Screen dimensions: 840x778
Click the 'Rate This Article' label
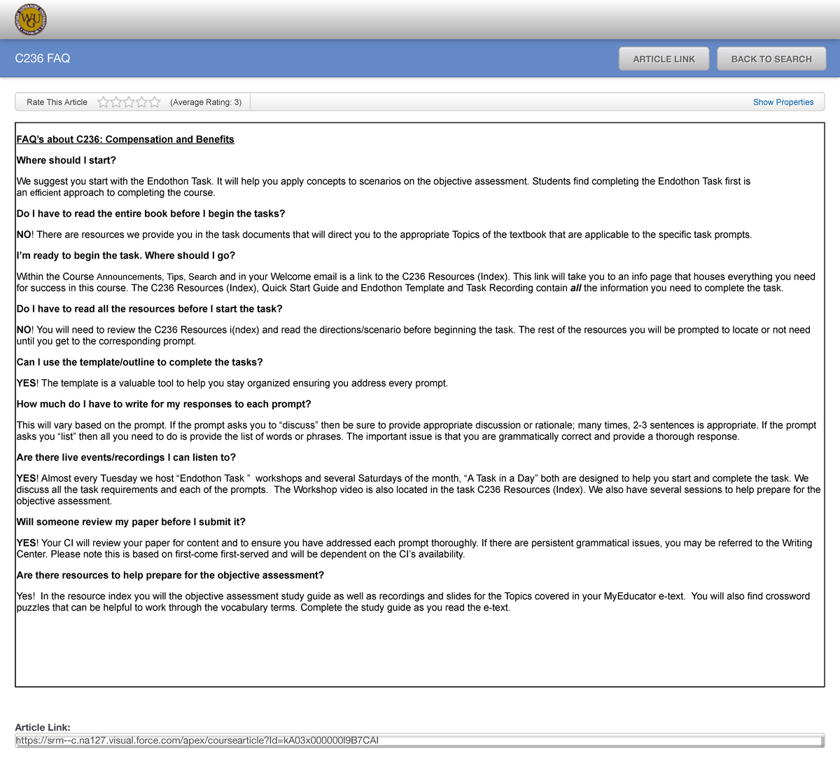[57, 102]
